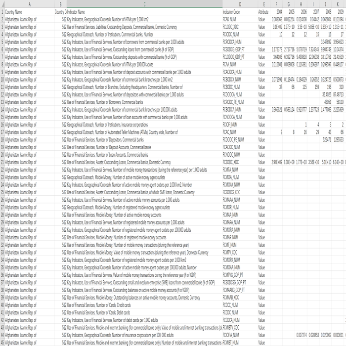Click value 3.64103 in row 7
The height and width of the screenshot is (346, 346).
point(276,57)
